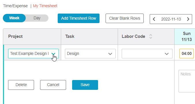
Task: Select the Sun 11/13 column header
Action: click(187, 36)
